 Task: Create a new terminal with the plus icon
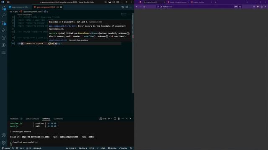[109, 119]
